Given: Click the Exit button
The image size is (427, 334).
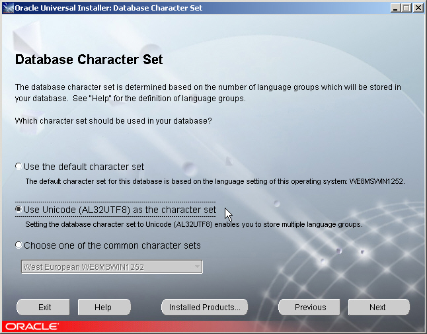Looking at the screenshot, I should click(44, 307).
